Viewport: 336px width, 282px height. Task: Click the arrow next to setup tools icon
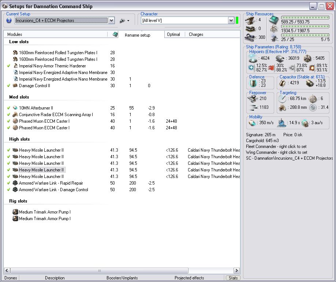pyautogui.click(x=128, y=21)
